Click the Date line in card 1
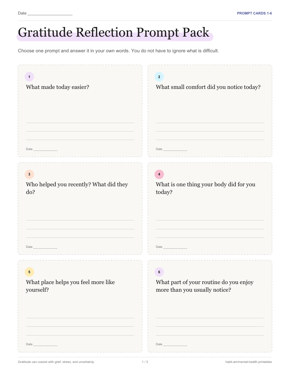Screen dimensions: 290x375 pyautogui.click(x=45, y=149)
